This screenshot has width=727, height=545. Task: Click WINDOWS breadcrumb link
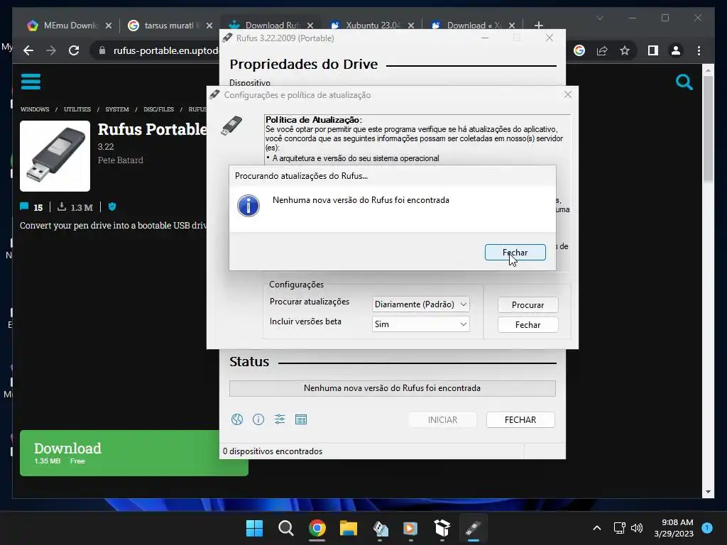35,109
